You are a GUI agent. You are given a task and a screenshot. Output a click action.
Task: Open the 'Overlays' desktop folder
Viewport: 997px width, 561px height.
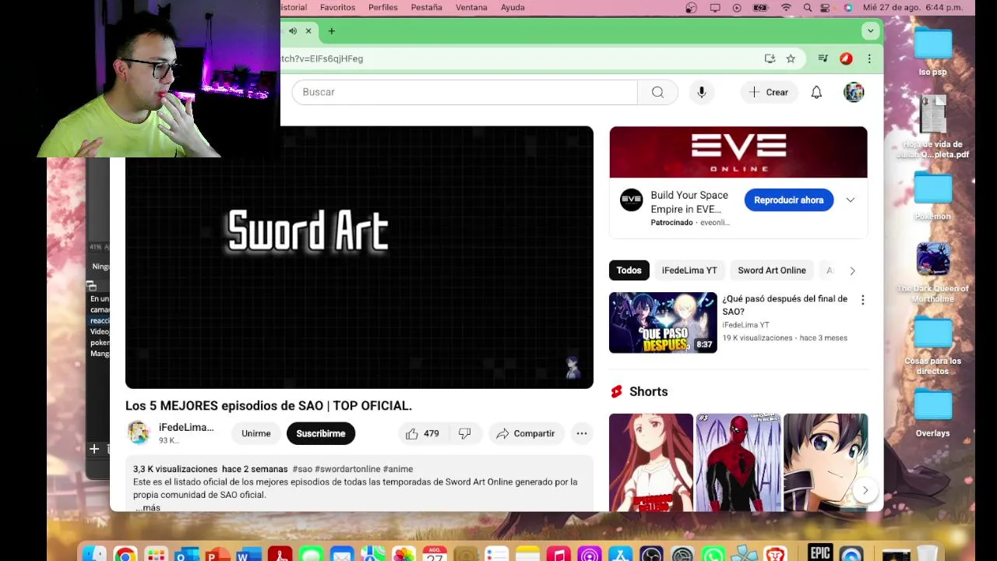tap(932, 413)
